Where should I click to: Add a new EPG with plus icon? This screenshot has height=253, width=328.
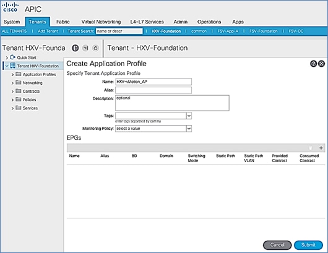321,148
